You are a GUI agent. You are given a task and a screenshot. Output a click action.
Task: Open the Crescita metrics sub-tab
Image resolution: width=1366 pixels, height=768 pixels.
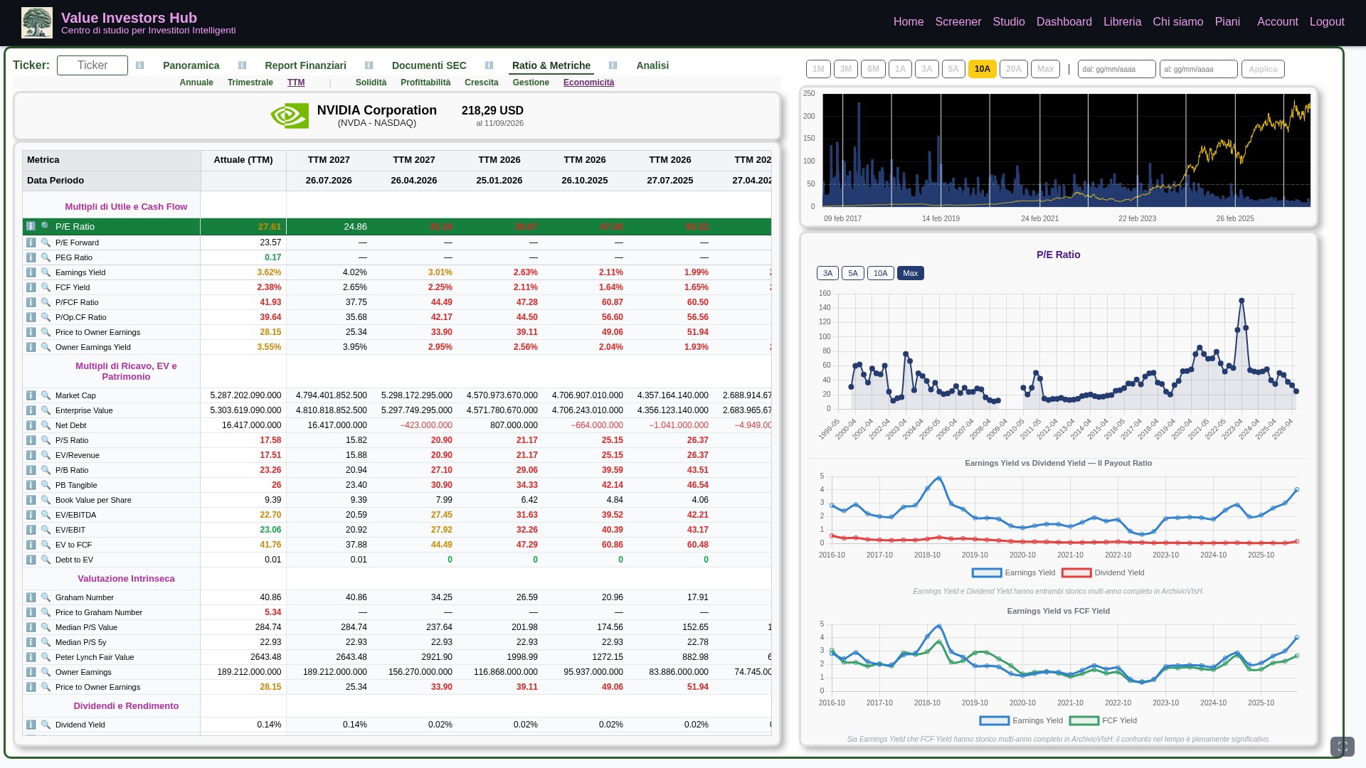(x=482, y=82)
